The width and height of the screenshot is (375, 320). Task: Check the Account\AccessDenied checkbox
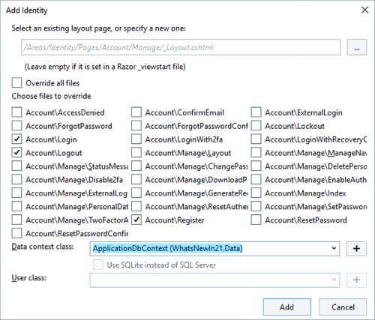pyautogui.click(x=16, y=112)
